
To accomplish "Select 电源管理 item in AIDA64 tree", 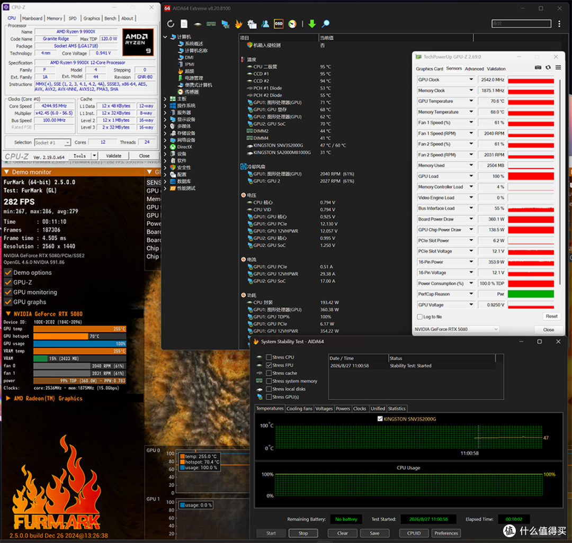I will pyautogui.click(x=190, y=78).
